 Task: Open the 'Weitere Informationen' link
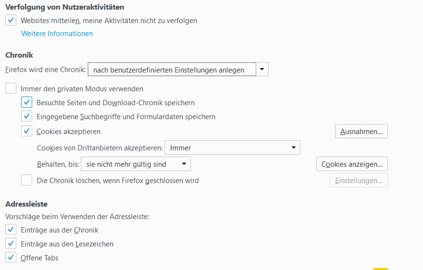(57, 34)
